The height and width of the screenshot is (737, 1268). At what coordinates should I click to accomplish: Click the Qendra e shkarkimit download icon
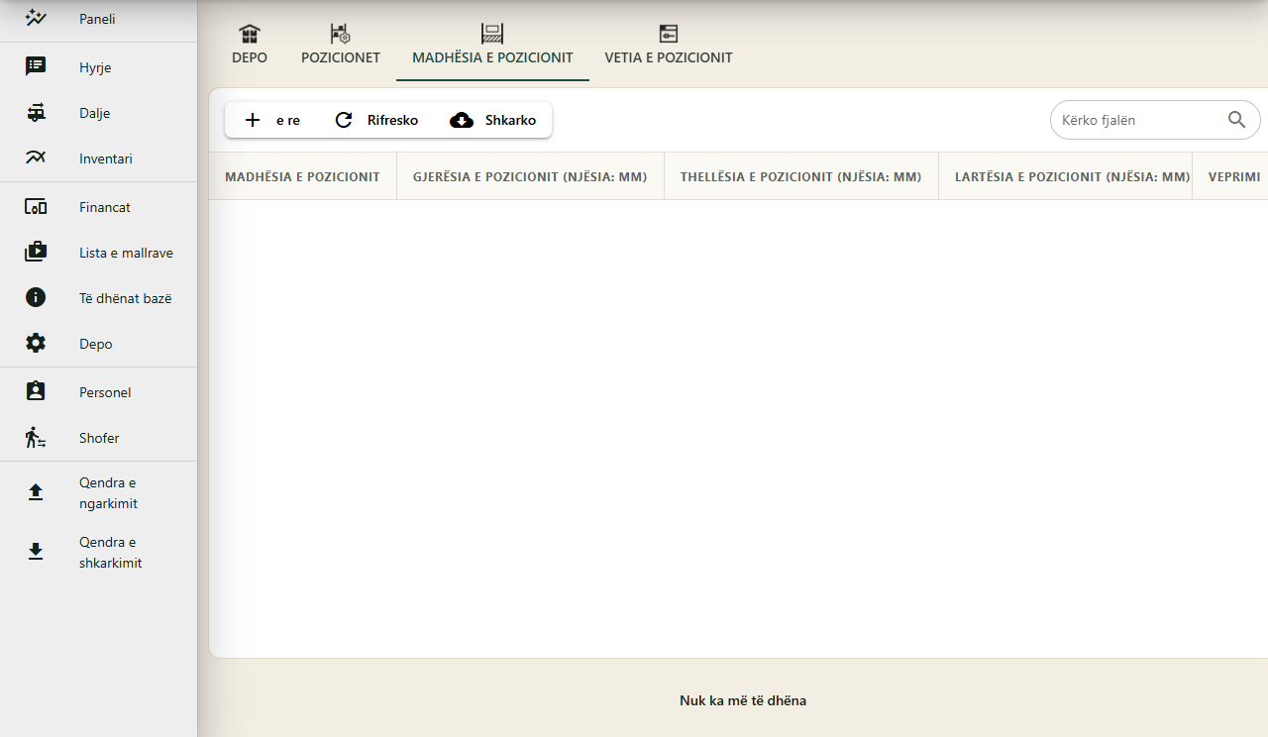(x=36, y=552)
